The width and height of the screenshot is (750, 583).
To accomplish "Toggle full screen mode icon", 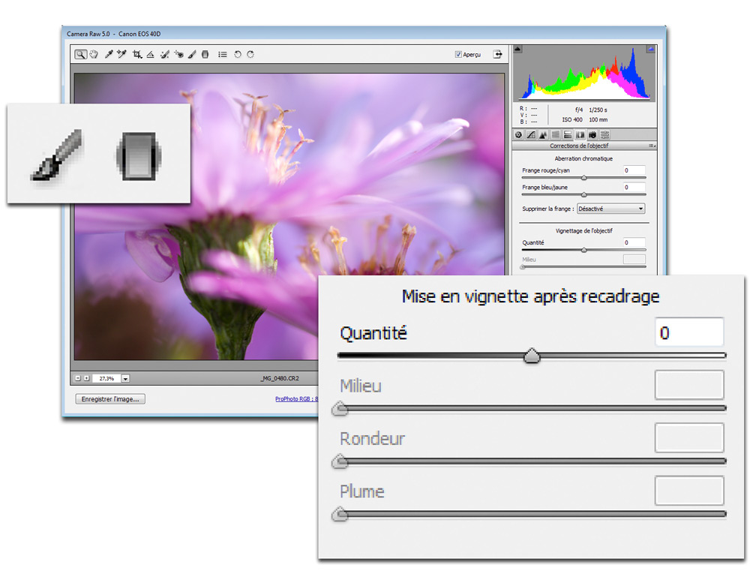I will pyautogui.click(x=497, y=54).
